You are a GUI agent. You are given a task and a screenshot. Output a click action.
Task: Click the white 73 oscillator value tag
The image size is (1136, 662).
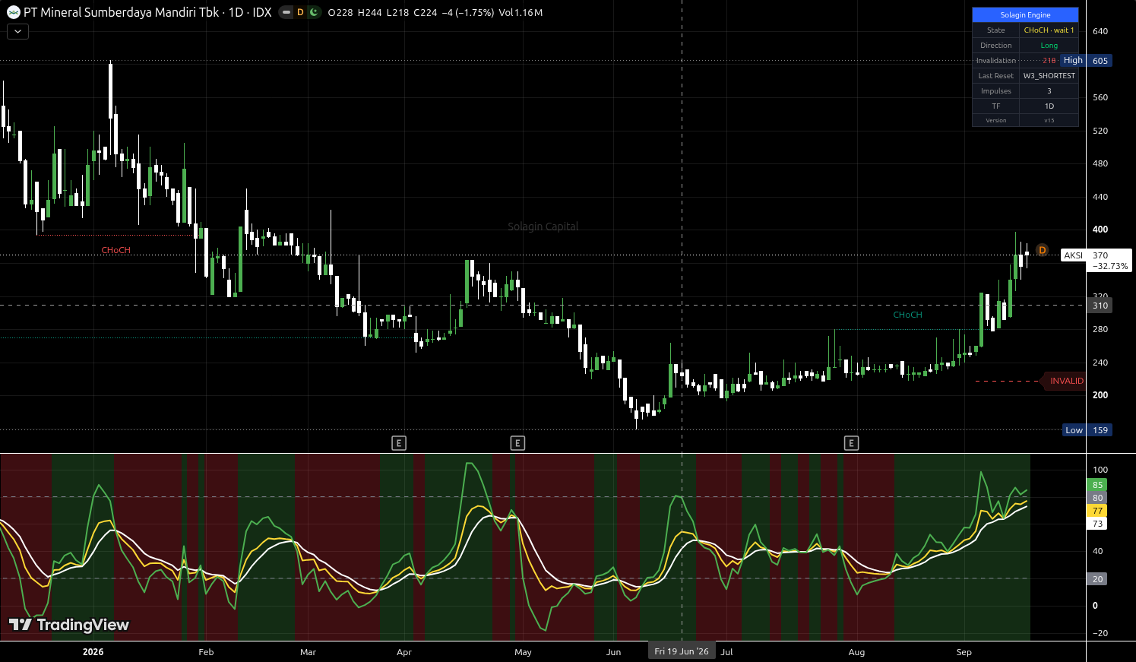1097,524
